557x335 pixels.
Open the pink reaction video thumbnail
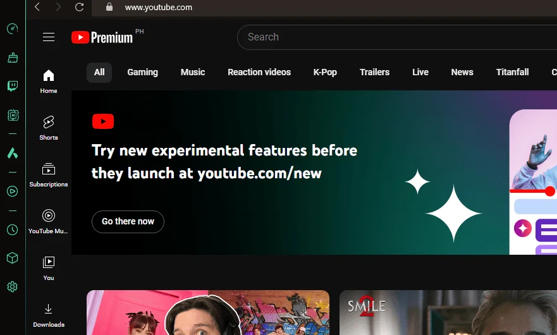[208, 313]
